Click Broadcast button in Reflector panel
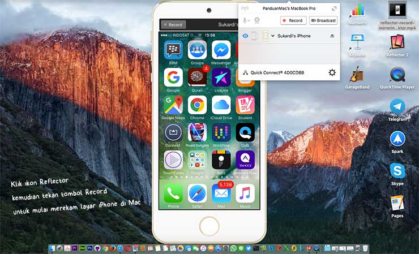419x254 pixels. click(323, 20)
